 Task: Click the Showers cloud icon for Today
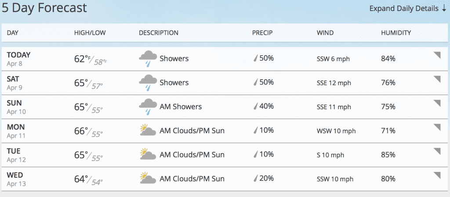[x=148, y=58]
